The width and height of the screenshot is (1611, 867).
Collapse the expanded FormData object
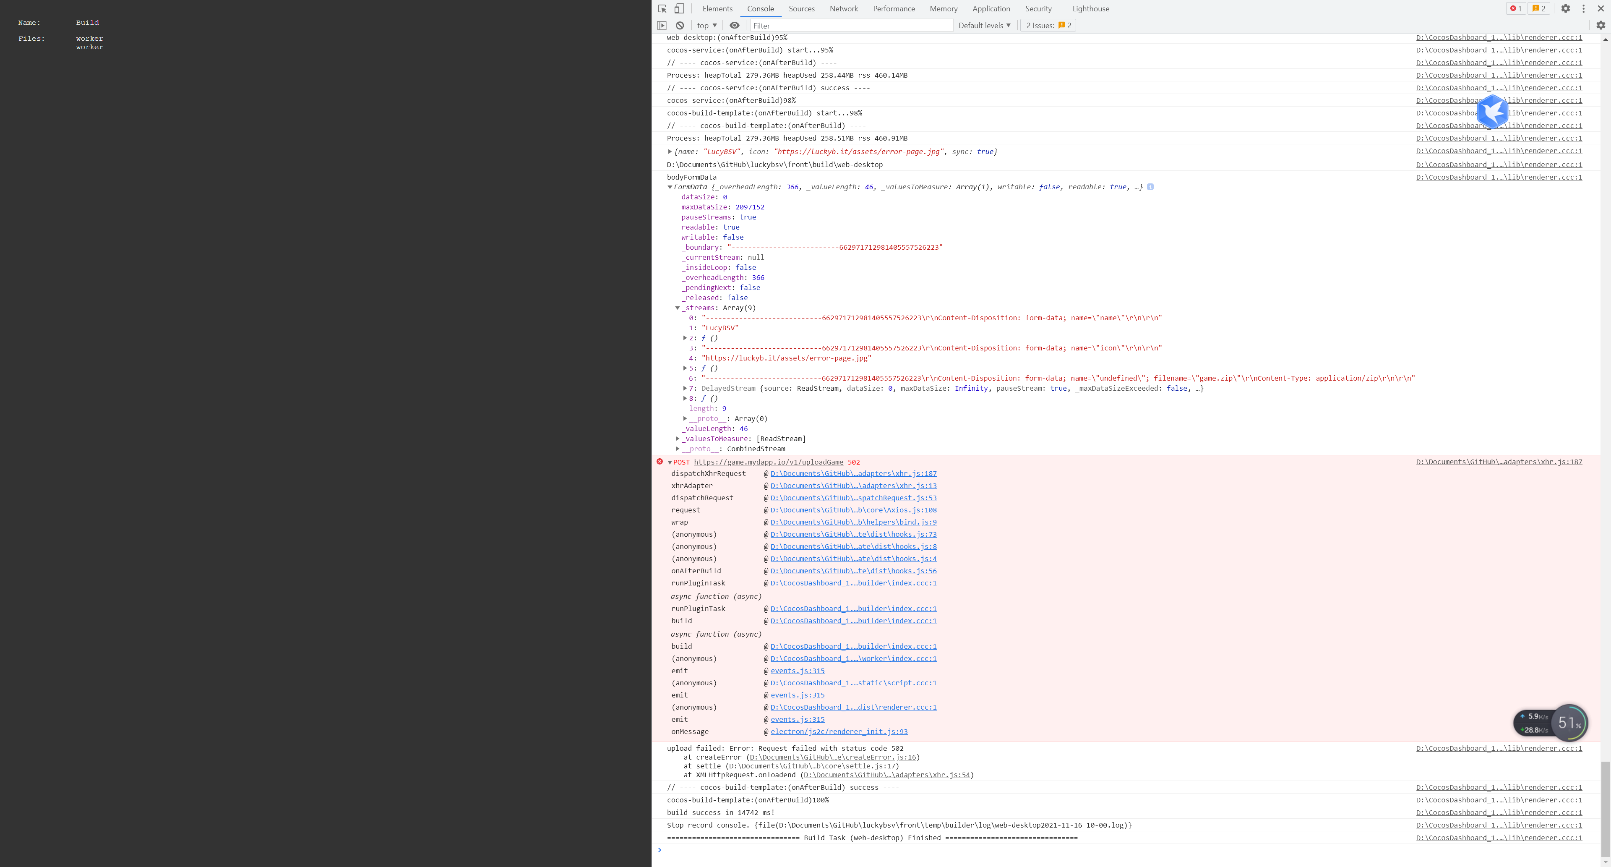pyautogui.click(x=670, y=186)
